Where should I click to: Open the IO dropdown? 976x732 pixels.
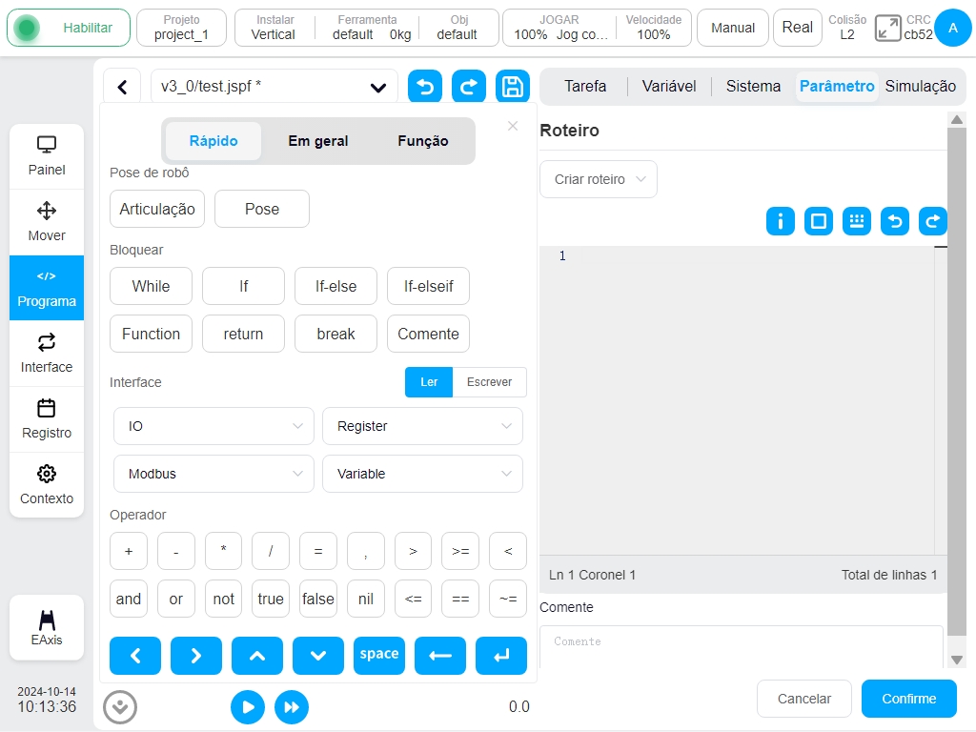[213, 426]
